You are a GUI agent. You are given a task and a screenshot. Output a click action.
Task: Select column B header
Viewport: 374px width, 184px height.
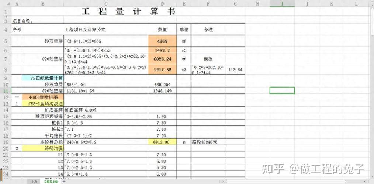click(43, 4)
